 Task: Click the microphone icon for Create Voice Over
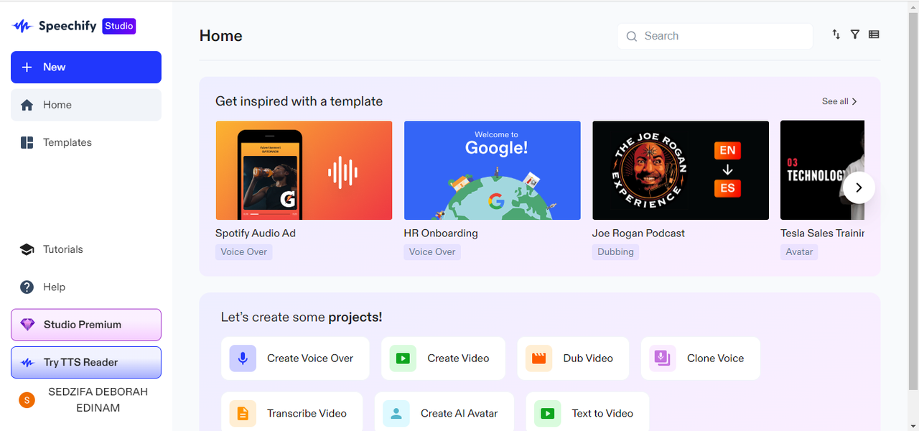pos(243,358)
